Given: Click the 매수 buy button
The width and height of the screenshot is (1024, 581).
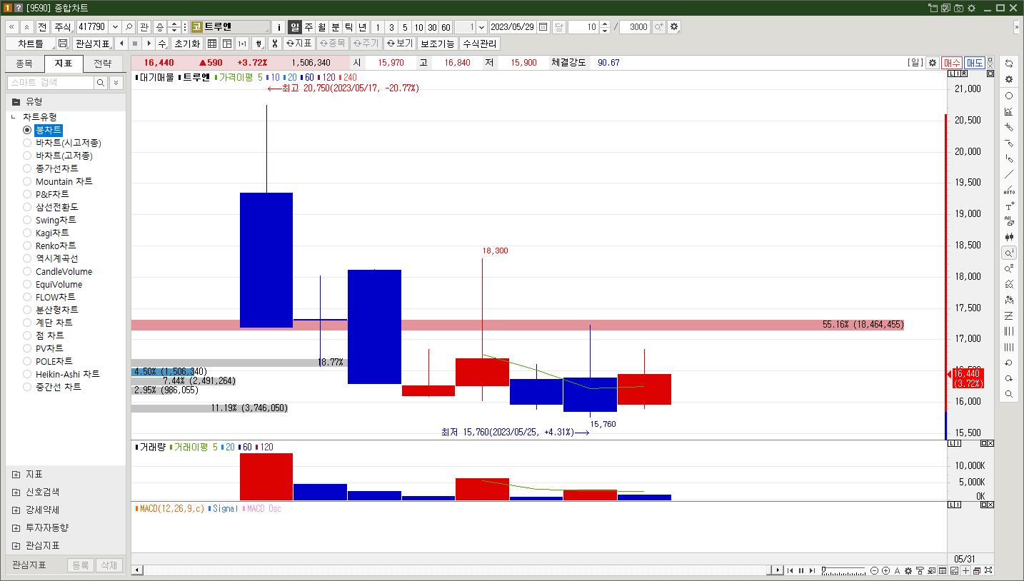Looking at the screenshot, I should [x=952, y=63].
